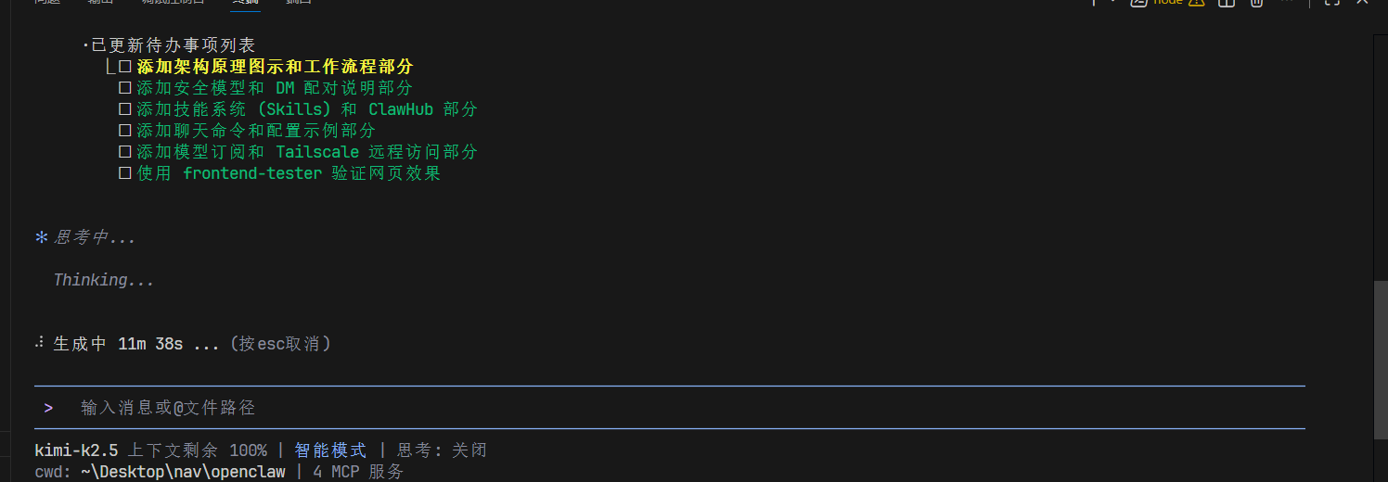Select the 问题 panel tab
This screenshot has width=1388, height=482.
pyautogui.click(x=46, y=3)
